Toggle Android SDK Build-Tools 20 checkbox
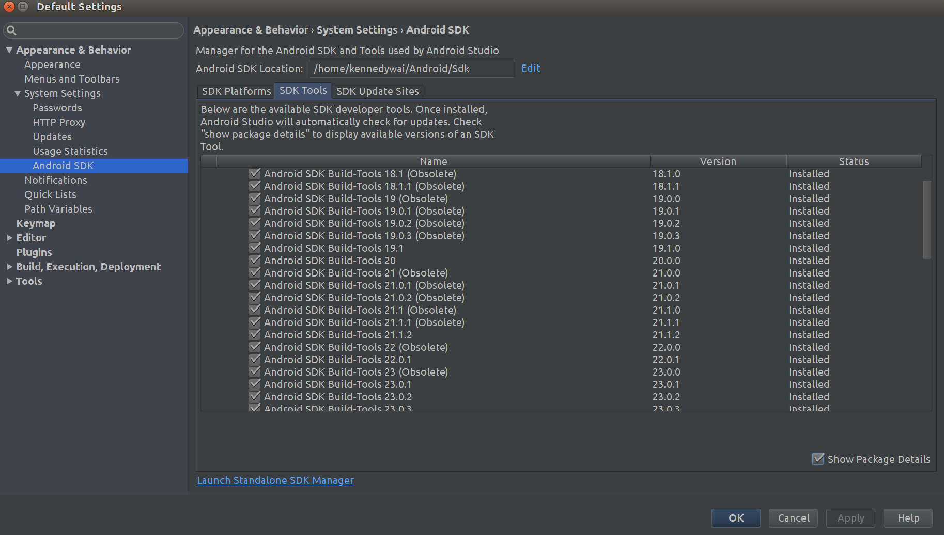This screenshot has height=535, width=944. (x=255, y=260)
